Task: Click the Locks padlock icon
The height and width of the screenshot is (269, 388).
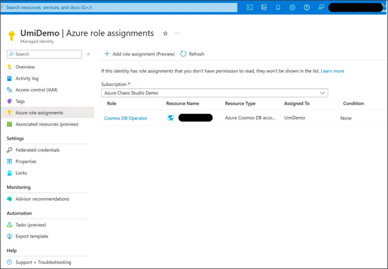Action: point(9,173)
